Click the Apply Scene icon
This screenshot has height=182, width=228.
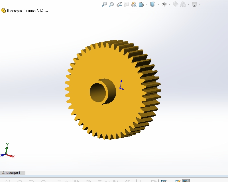[183, 4]
